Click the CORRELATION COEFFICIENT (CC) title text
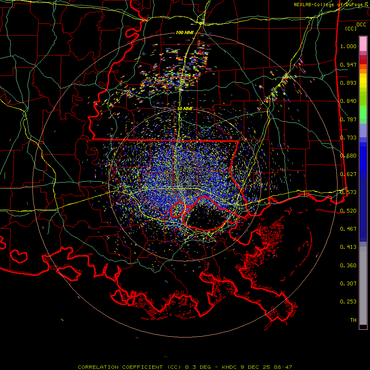This screenshot has height=370, width=370. tap(129, 367)
